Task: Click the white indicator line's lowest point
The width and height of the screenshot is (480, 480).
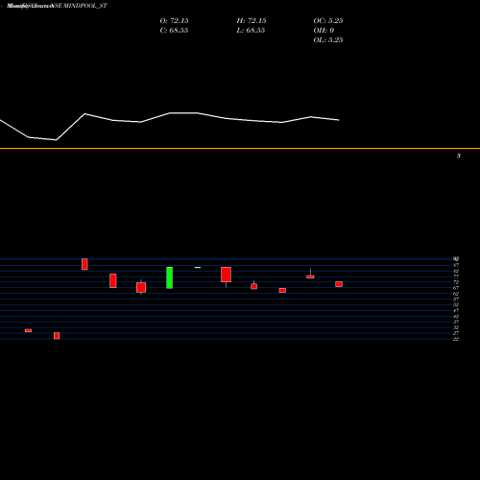Action: point(57,140)
